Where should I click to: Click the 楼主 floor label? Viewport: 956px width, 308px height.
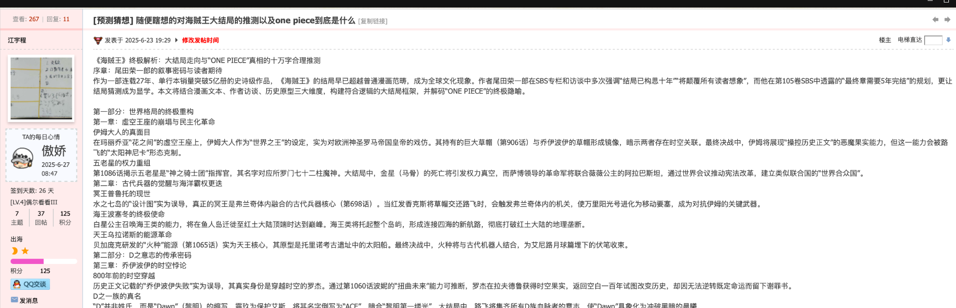pyautogui.click(x=885, y=40)
